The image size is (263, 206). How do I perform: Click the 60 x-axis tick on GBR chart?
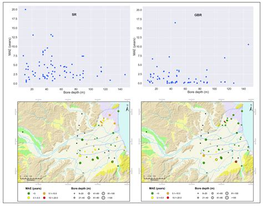185,89
